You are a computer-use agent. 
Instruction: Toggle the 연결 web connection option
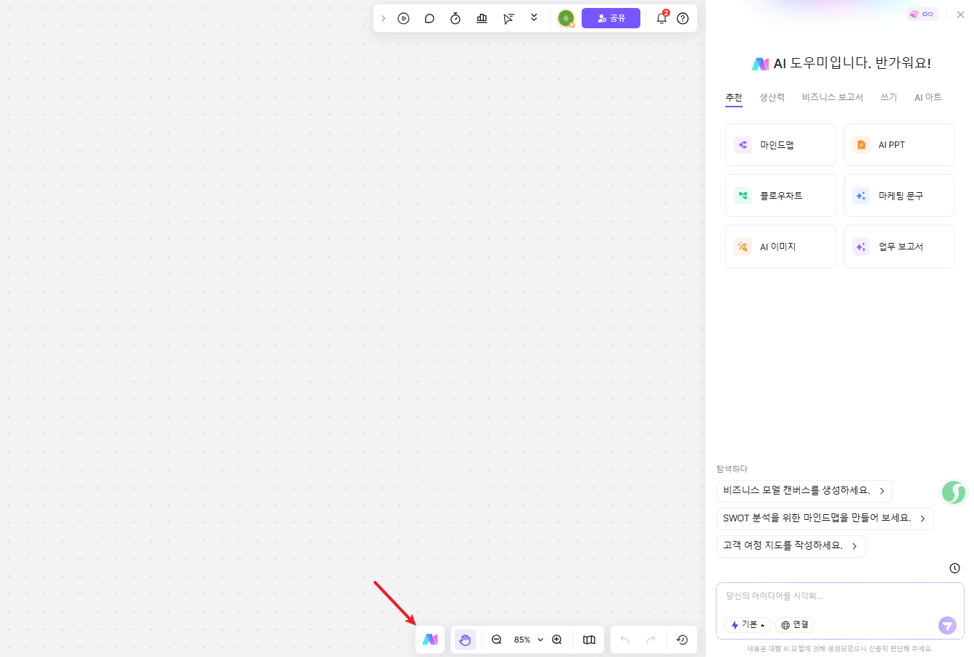(x=795, y=625)
